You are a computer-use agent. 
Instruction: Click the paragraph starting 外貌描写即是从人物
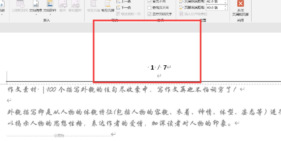click(144, 112)
